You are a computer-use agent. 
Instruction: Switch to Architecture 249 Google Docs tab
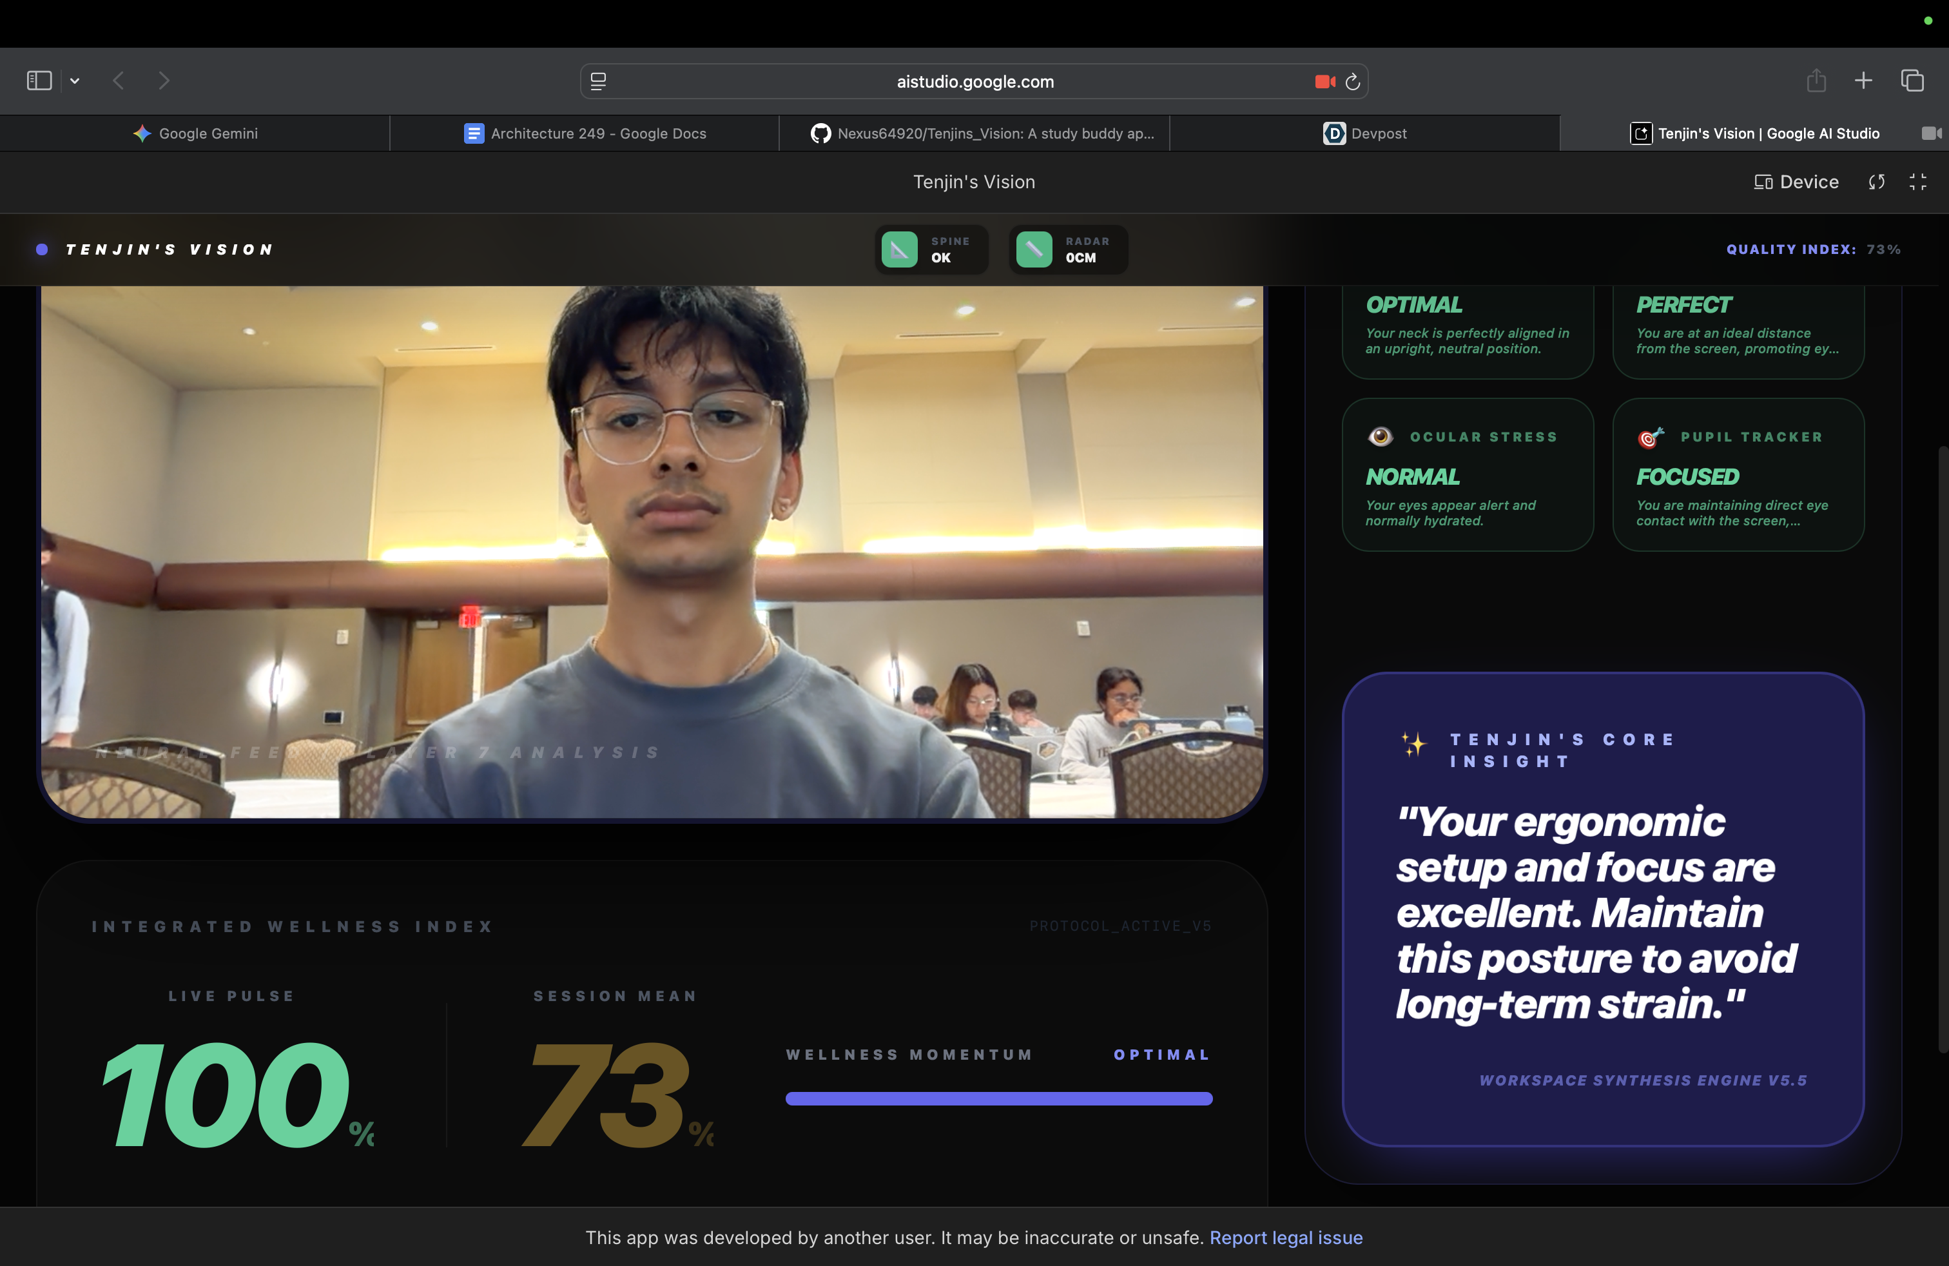coord(585,133)
